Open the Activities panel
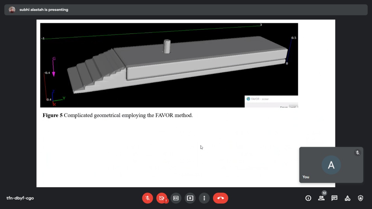The width and height of the screenshot is (372, 209). click(348, 198)
